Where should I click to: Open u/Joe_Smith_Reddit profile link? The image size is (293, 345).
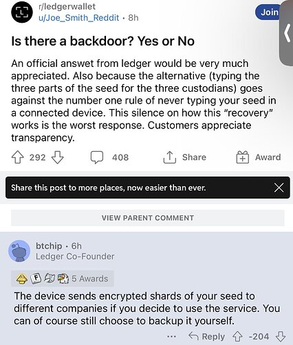79,18
